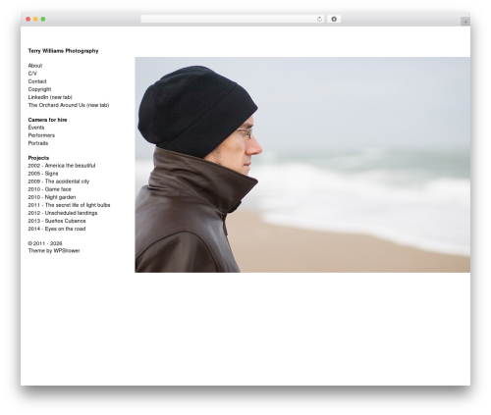Select Camera for hire heading
The height and width of the screenshot is (415, 491).
[47, 120]
